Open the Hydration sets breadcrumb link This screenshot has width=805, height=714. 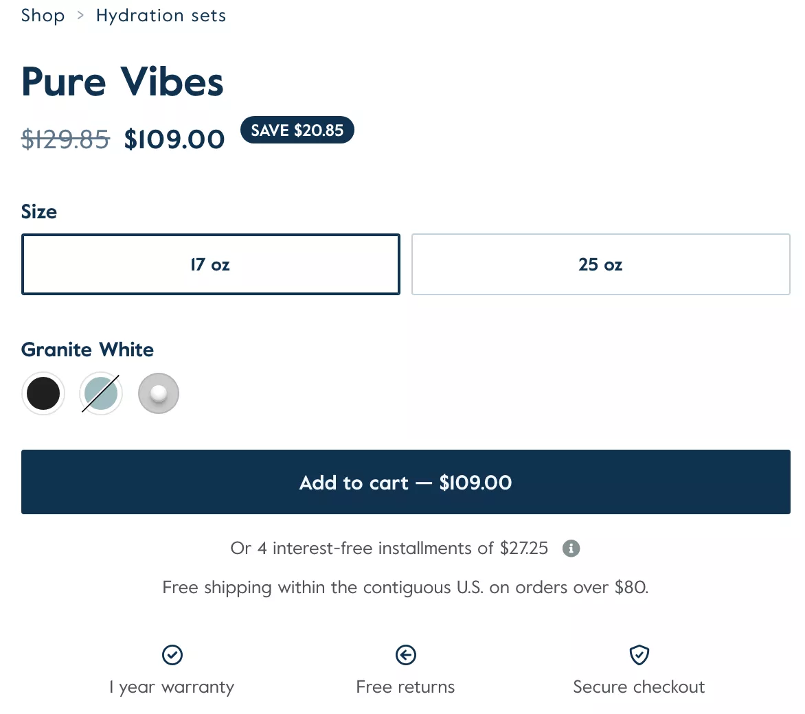[161, 16]
